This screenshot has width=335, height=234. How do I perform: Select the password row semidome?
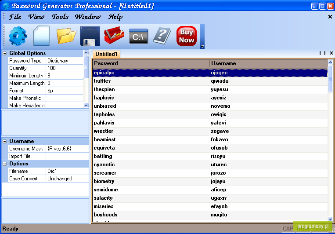(x=210, y=190)
